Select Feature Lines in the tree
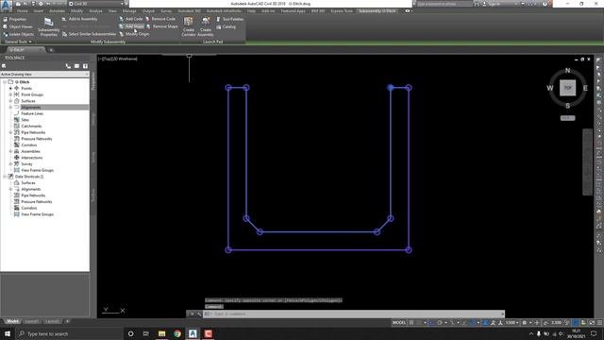 coord(32,113)
